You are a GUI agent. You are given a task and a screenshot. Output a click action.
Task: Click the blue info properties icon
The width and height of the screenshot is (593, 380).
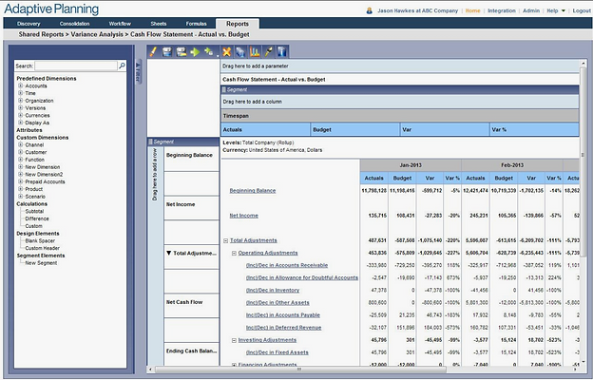tap(282, 52)
